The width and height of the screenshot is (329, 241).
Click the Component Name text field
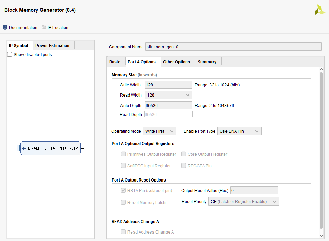coord(233,47)
